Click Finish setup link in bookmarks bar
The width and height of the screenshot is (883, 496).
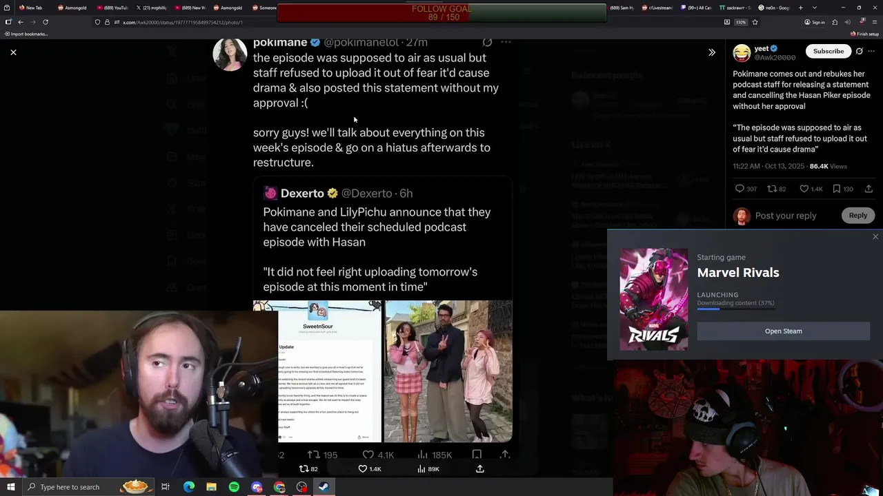864,34
